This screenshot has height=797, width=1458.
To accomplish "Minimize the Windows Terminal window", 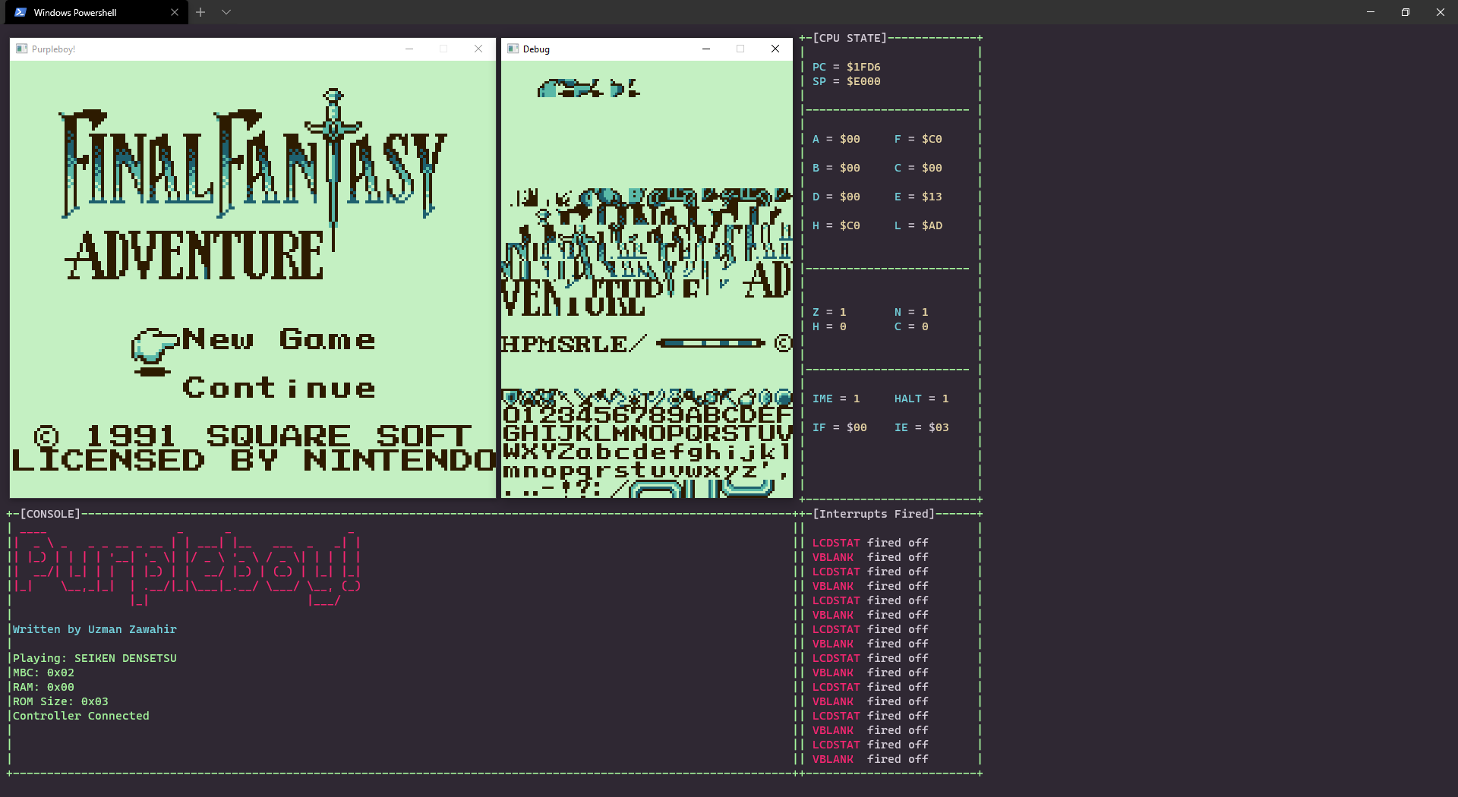I will [1371, 12].
